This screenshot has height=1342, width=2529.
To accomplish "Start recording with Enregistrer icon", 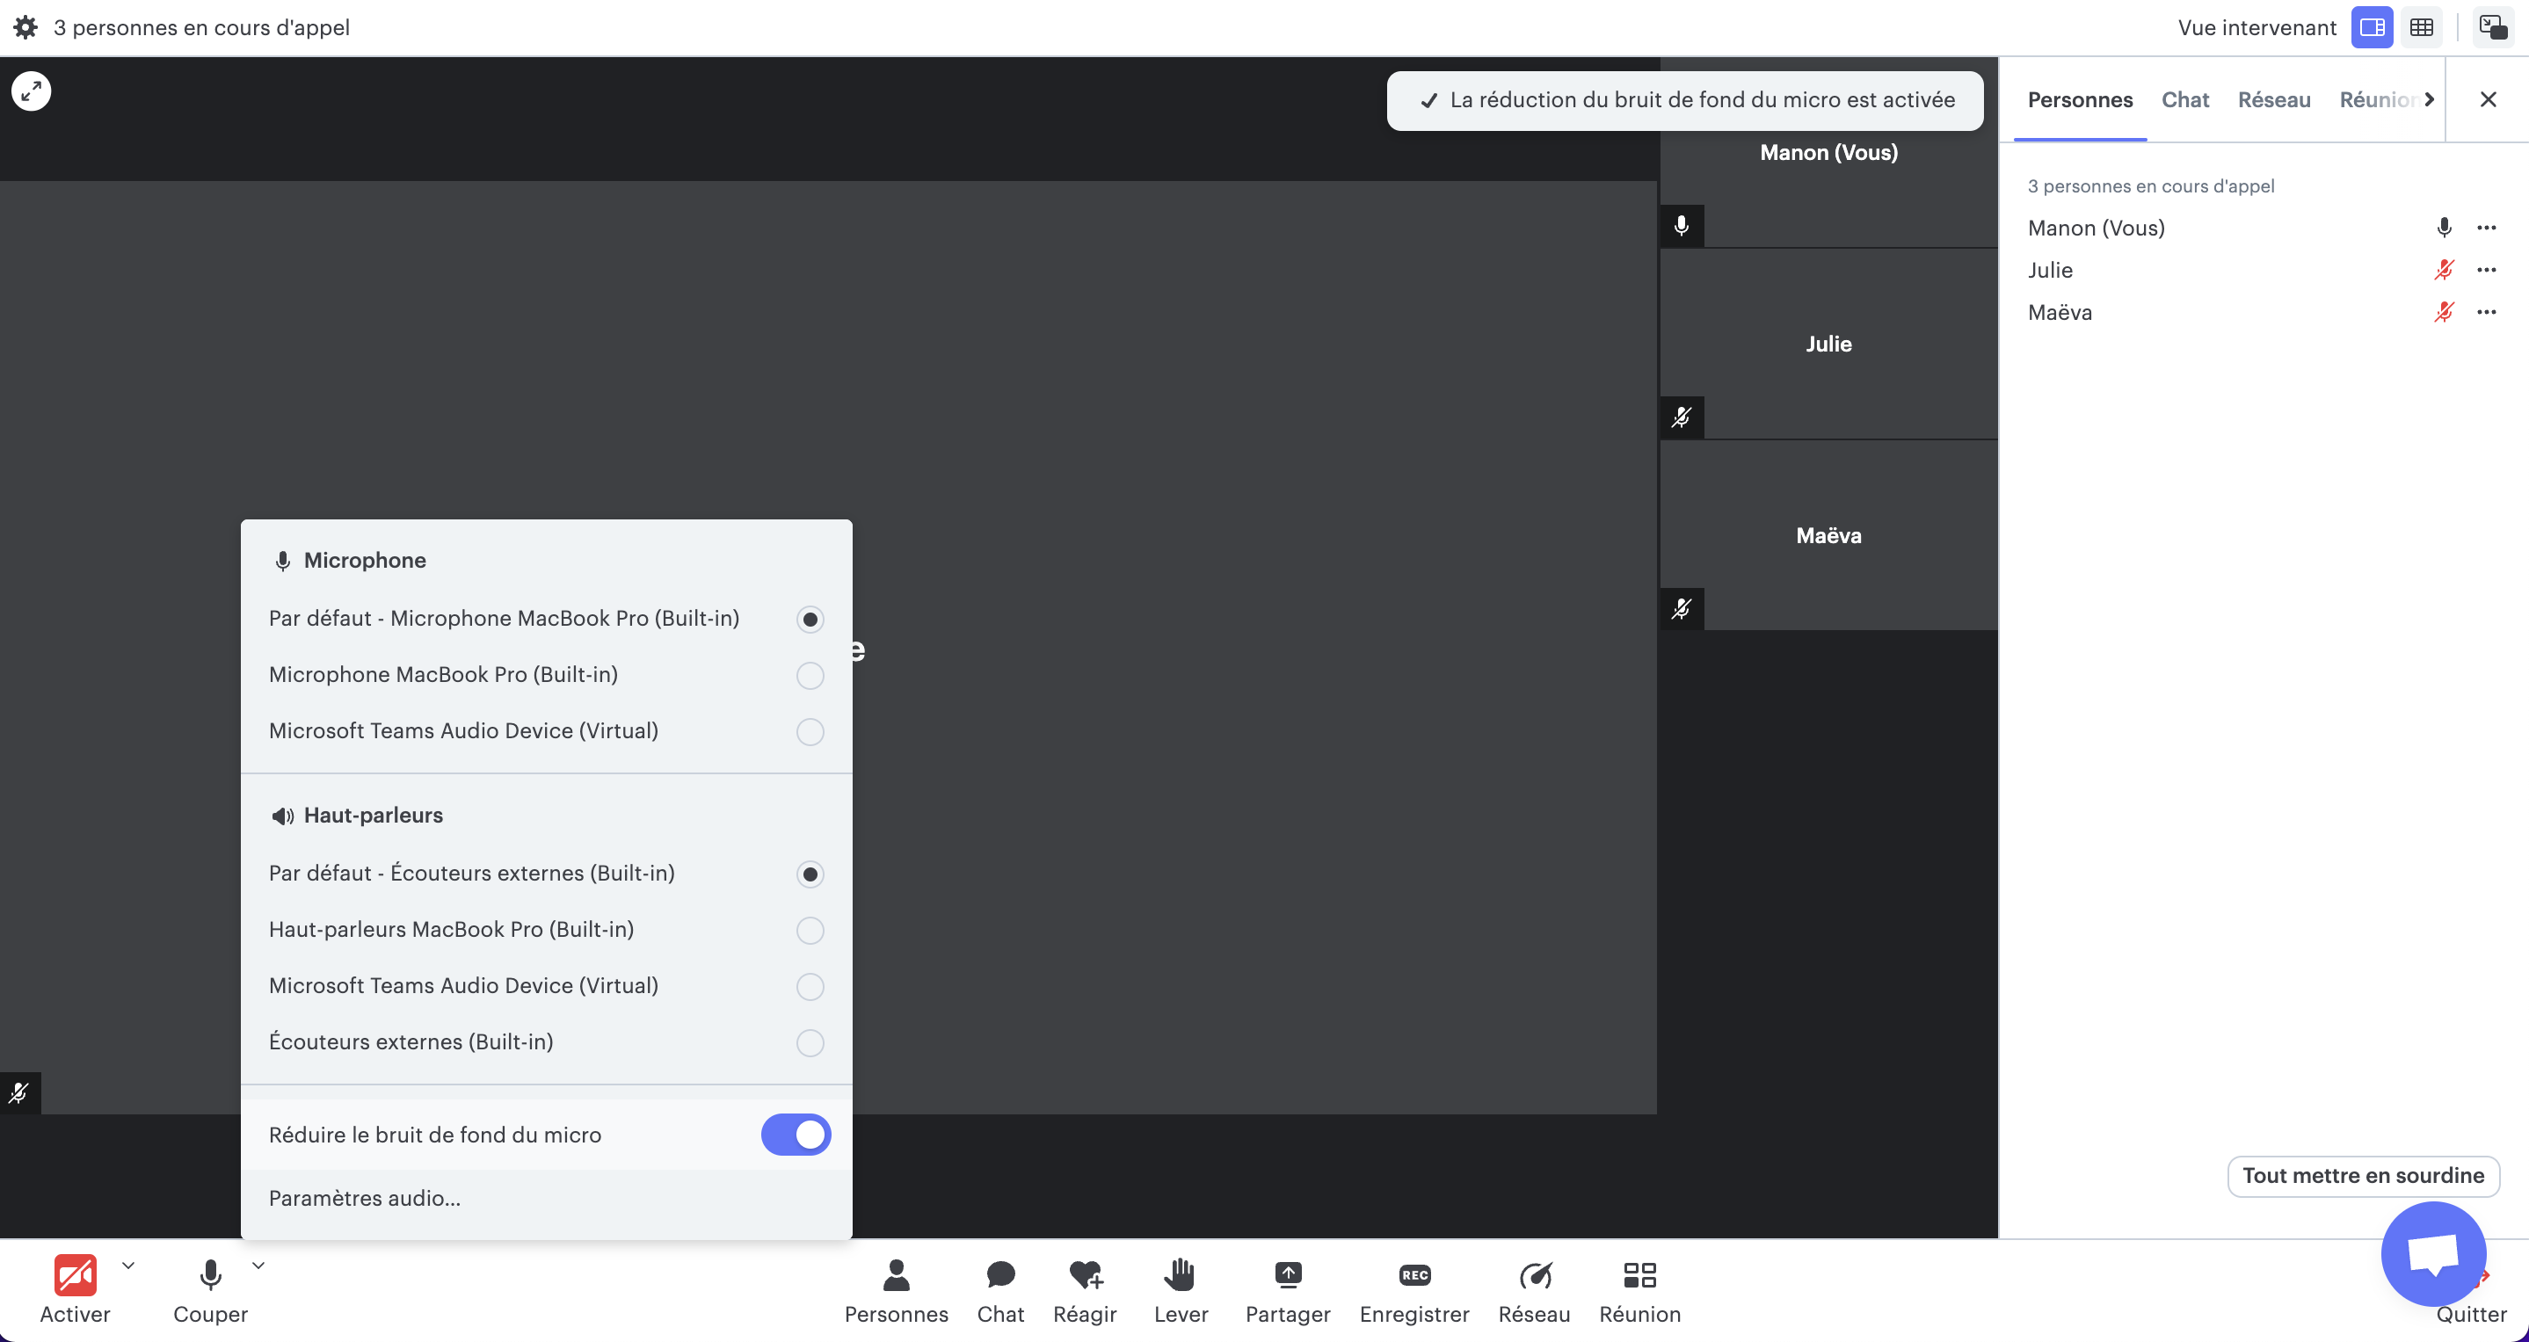I will [1414, 1275].
